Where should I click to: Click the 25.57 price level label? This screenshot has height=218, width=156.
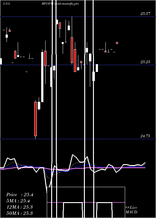(145, 14)
